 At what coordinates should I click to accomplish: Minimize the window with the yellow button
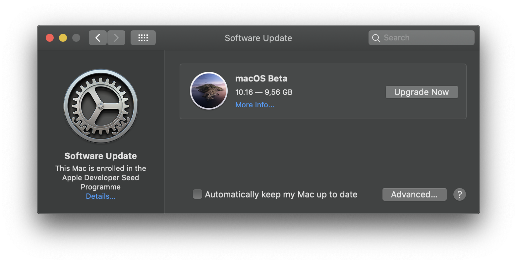tap(63, 38)
